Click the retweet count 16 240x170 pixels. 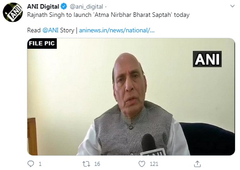(x=97, y=164)
